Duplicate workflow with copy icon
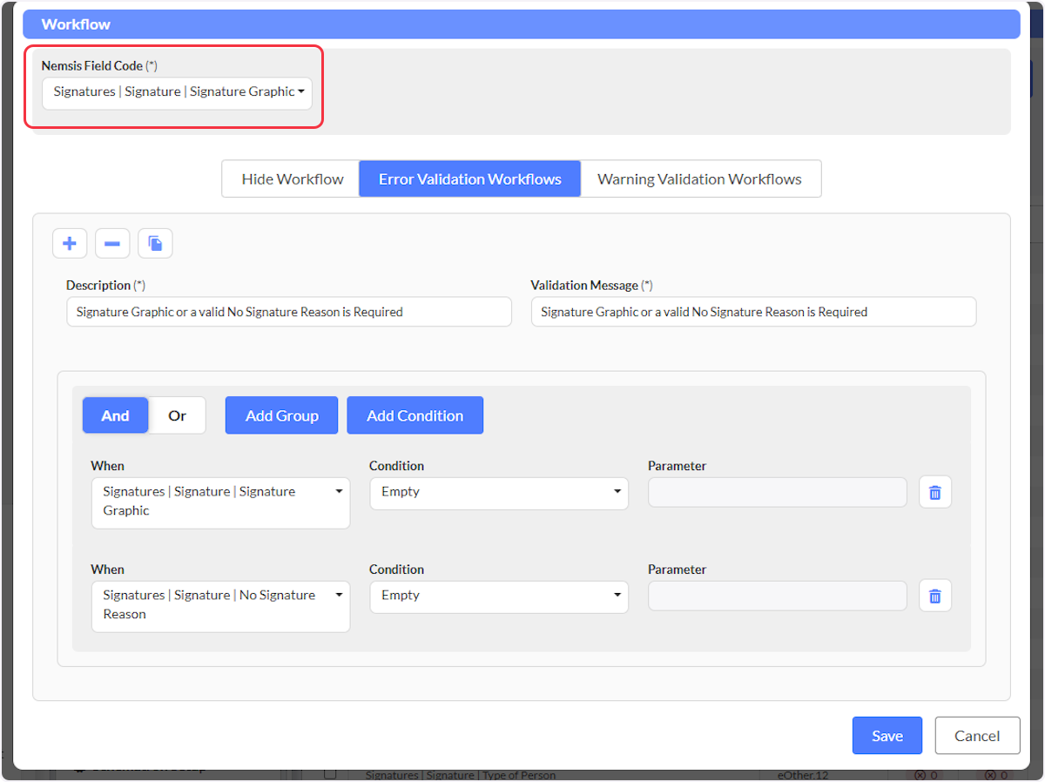The height and width of the screenshot is (782, 1045). (155, 244)
